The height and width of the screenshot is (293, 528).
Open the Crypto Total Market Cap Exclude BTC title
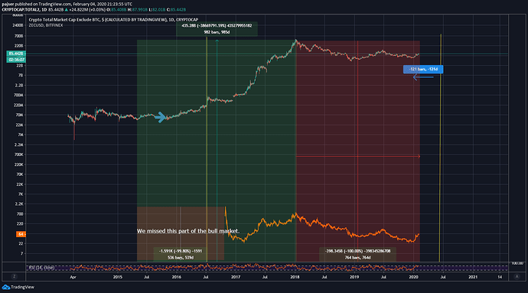coord(113,20)
